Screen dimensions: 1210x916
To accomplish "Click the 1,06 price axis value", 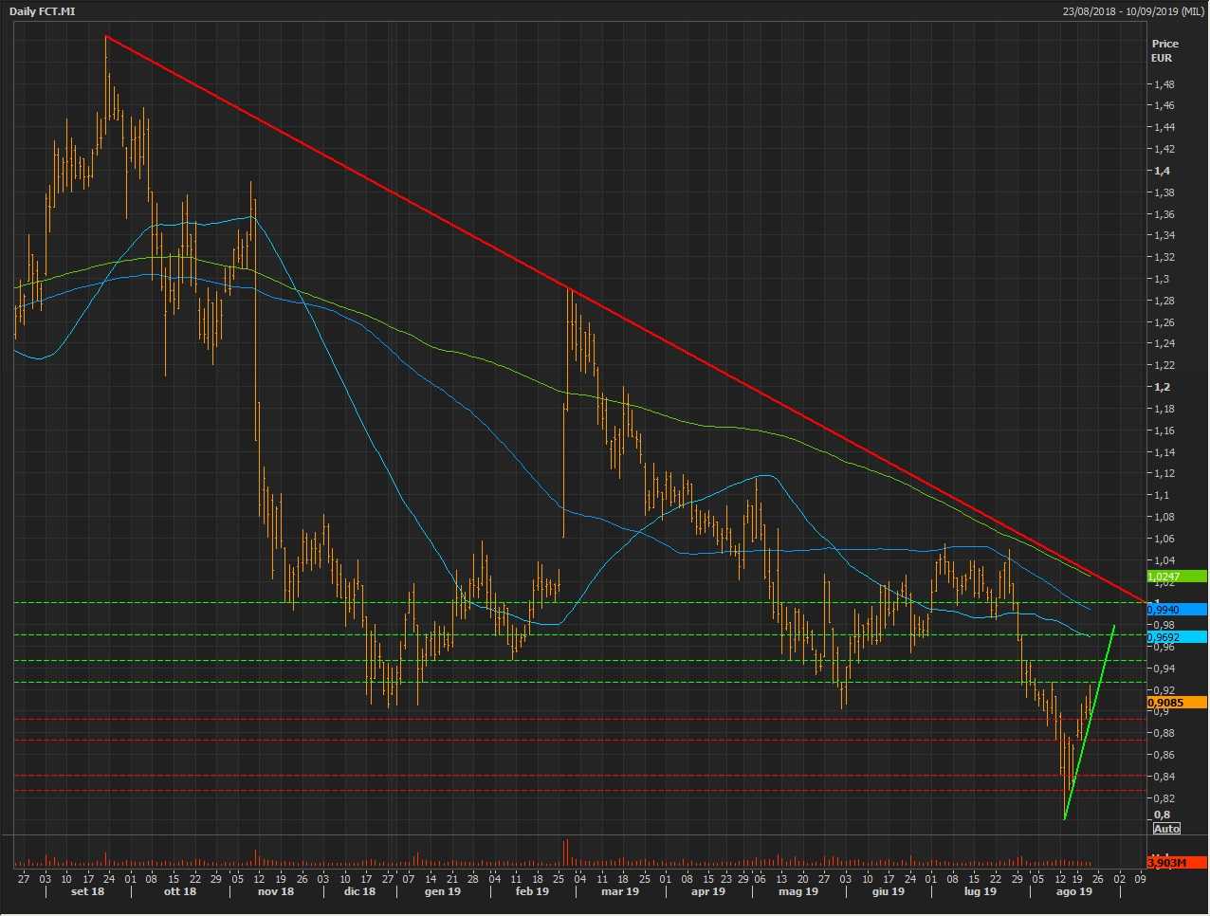I will click(x=1164, y=539).
